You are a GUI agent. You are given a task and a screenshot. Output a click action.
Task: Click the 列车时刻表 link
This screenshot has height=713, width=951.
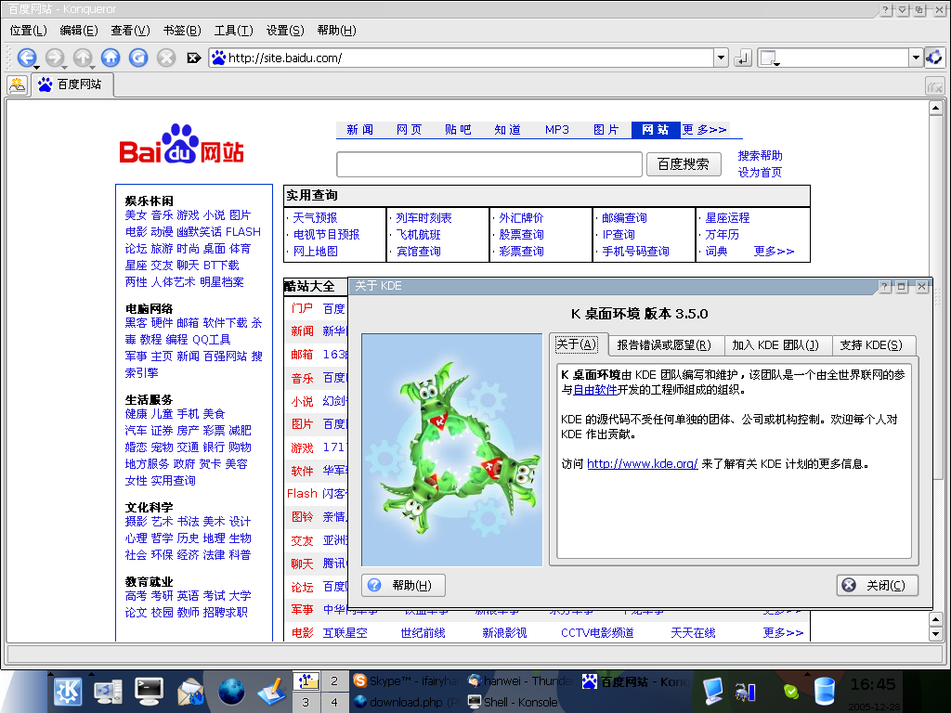point(423,217)
